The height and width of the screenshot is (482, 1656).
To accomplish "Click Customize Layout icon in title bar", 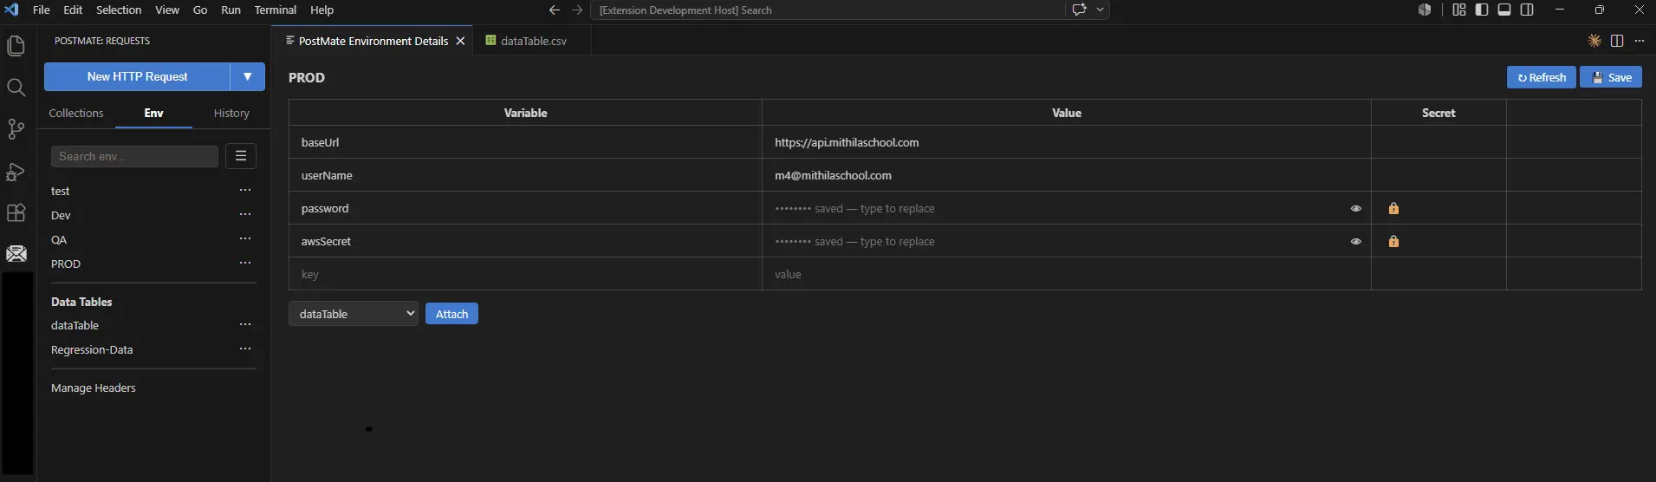I will (x=1458, y=10).
